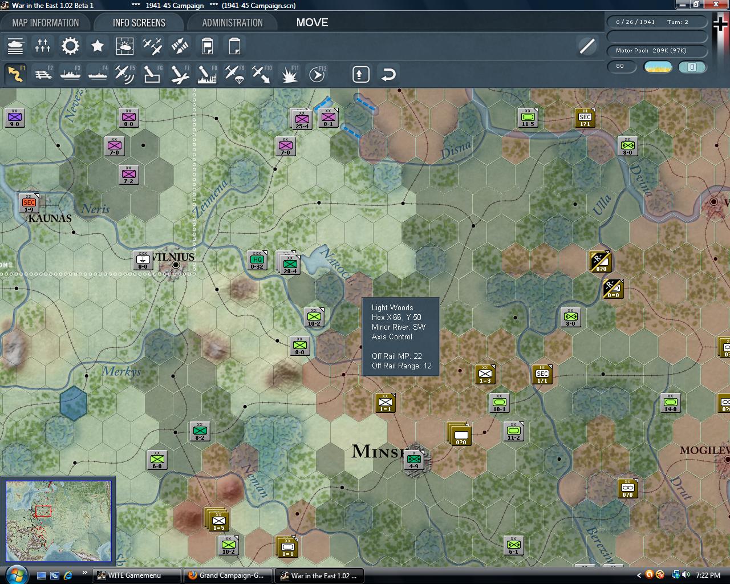Select the 25-4 unit stack
This screenshot has height=584, width=730.
(301, 120)
